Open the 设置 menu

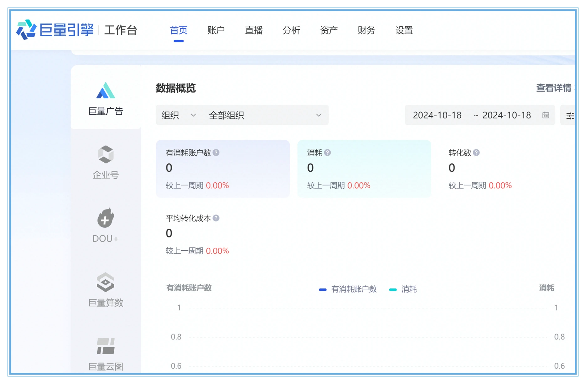[x=404, y=30]
